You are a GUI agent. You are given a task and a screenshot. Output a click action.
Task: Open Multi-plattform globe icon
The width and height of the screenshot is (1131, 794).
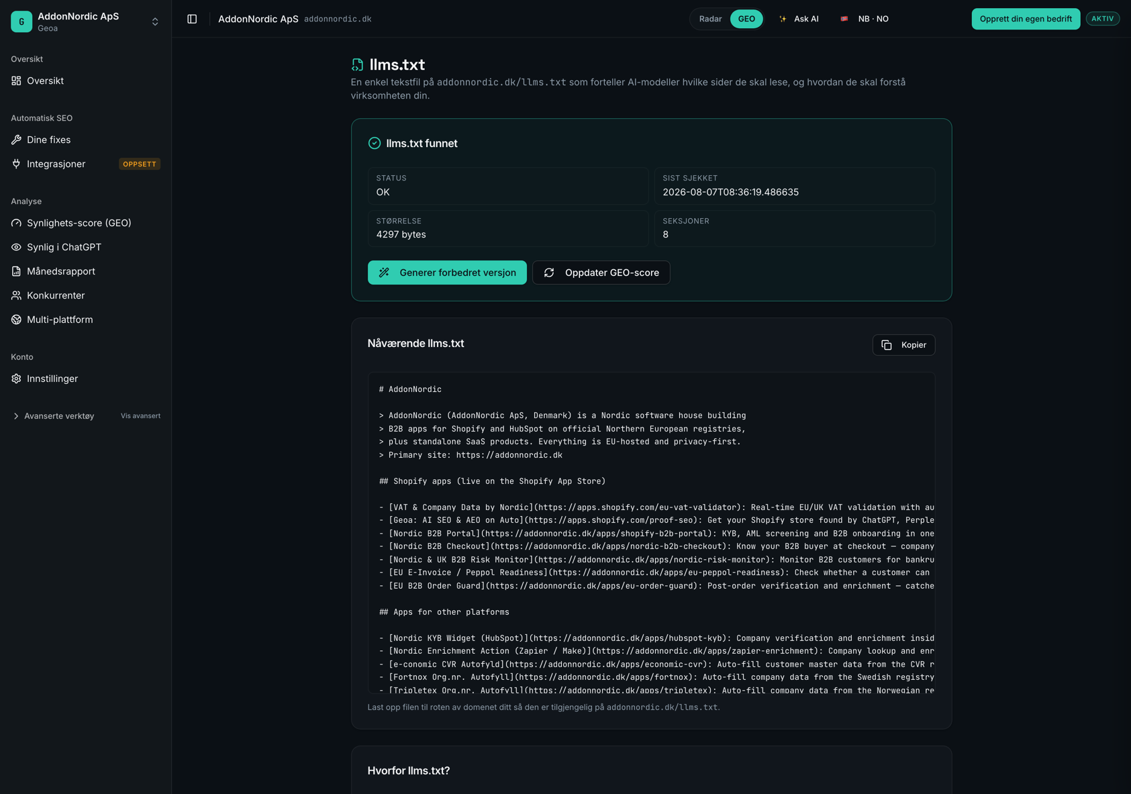pyautogui.click(x=16, y=319)
